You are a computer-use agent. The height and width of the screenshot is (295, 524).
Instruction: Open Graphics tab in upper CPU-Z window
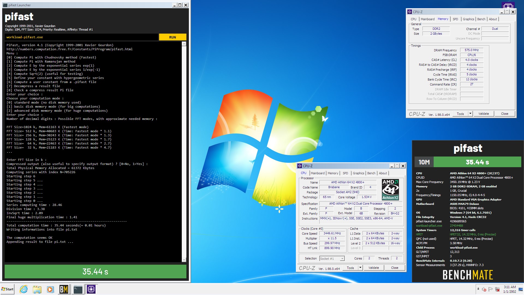[x=468, y=19]
